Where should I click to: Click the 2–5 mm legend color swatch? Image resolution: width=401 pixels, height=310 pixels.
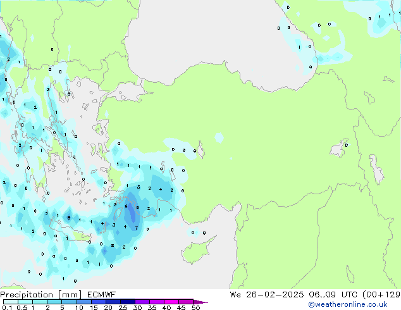[54, 302]
